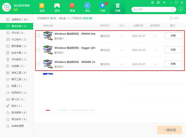The image size is (186, 137).
Task: Uninstall the Segger (jlin driver package
Action: click(x=173, y=50)
